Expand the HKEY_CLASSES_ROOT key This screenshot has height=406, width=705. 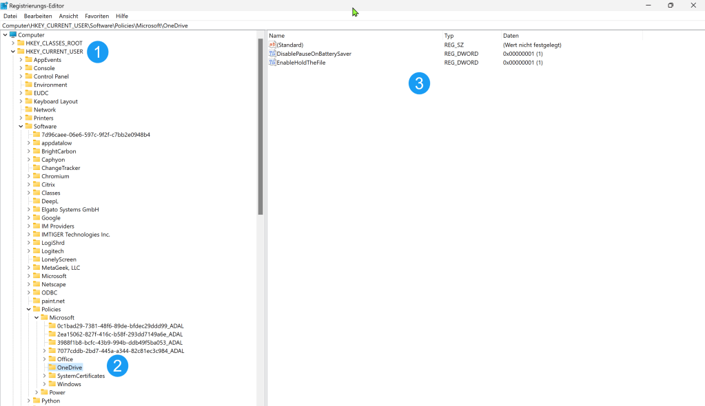(12, 43)
